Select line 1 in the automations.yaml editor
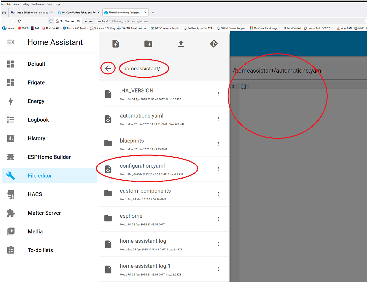This screenshot has height=282, width=367. 244,86
